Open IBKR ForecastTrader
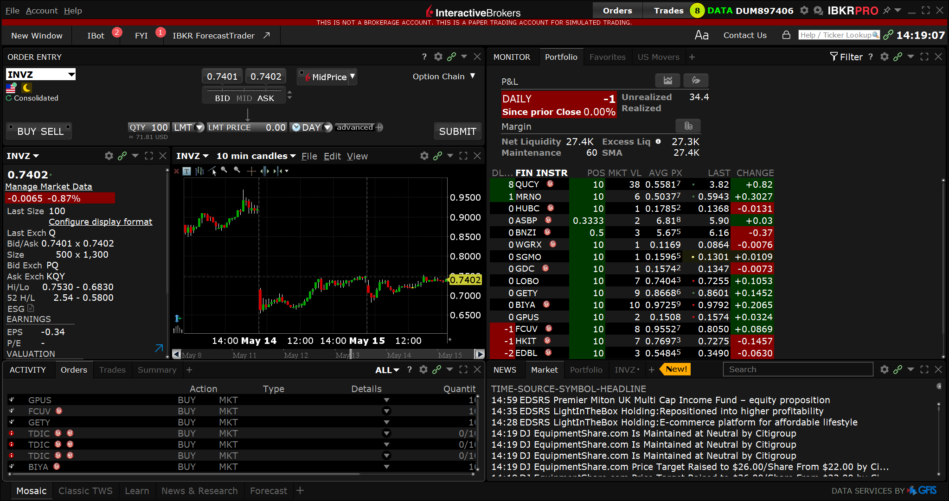The width and height of the screenshot is (949, 501). pos(221,35)
